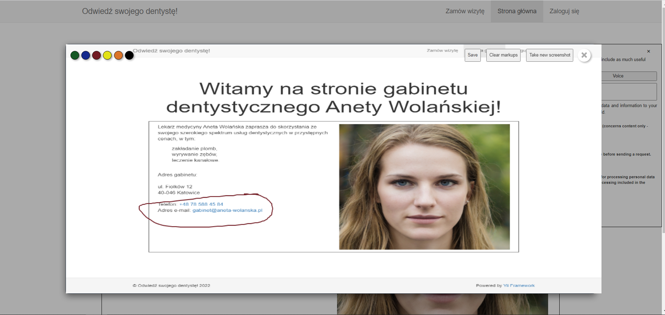Viewport: 665px width, 315px height.
Task: Select the green marker color
Action: coord(75,55)
